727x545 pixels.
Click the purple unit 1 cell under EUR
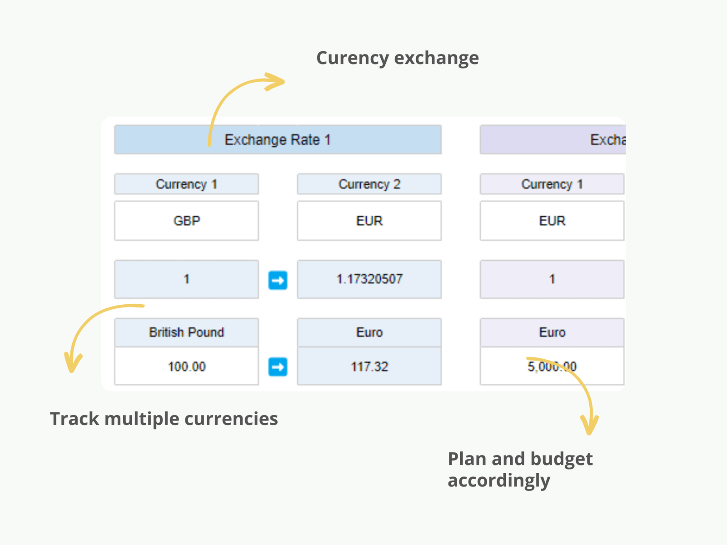[x=552, y=279]
